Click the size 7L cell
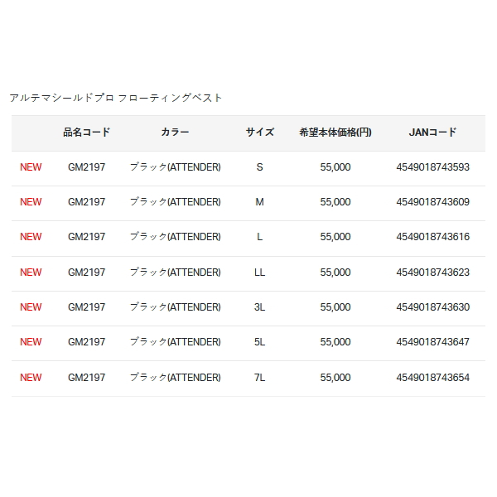This screenshot has width=497, height=497. click(259, 378)
